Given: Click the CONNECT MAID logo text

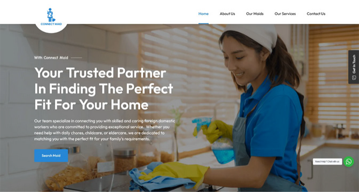Looking at the screenshot, I should [51, 24].
